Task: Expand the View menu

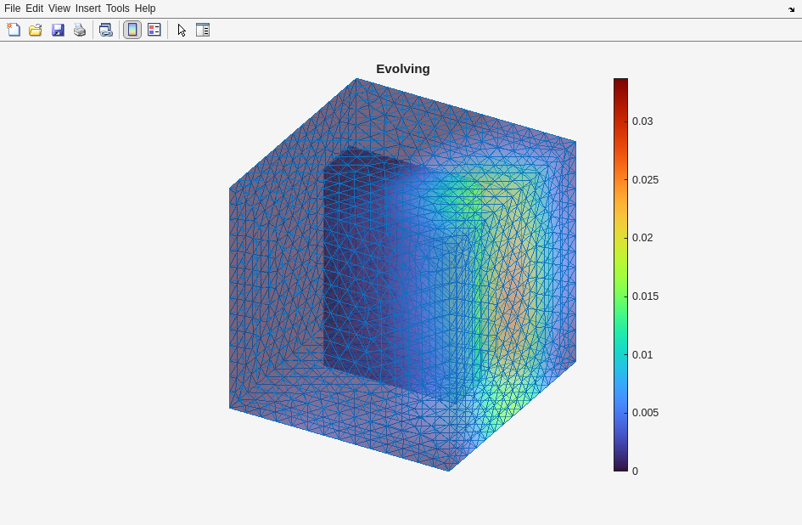Action: [59, 8]
